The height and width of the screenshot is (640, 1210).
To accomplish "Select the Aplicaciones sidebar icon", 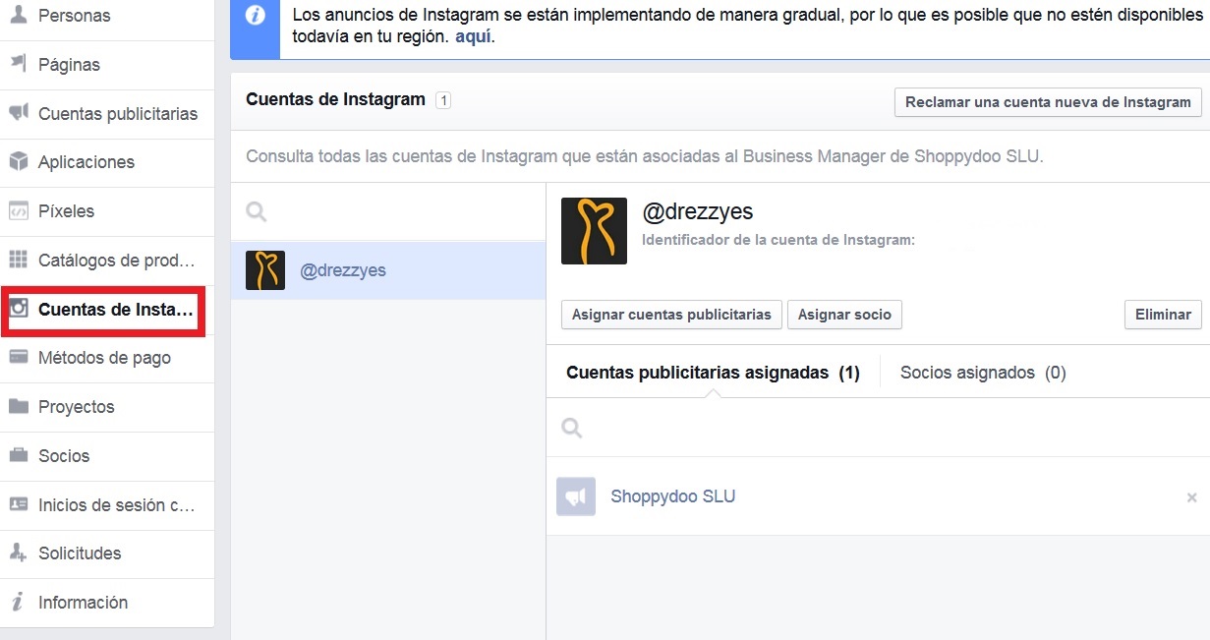I will pyautogui.click(x=17, y=161).
